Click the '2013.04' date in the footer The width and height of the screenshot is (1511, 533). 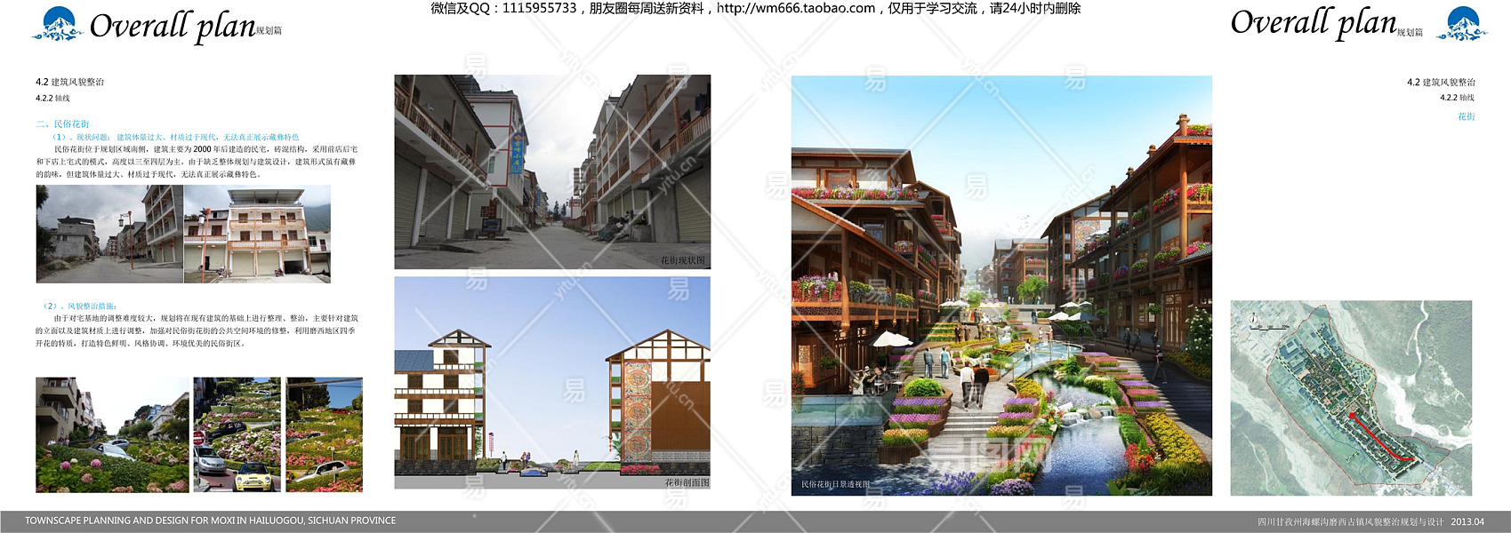[x=1467, y=521]
